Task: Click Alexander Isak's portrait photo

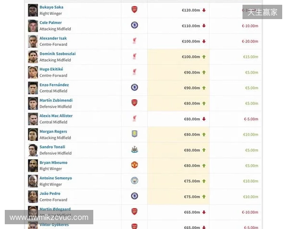Action: pyautogui.click(x=33, y=41)
